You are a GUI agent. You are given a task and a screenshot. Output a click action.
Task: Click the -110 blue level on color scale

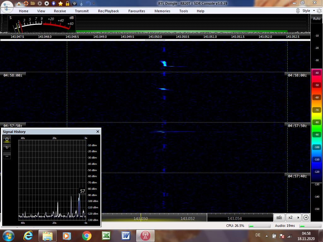pos(317,159)
